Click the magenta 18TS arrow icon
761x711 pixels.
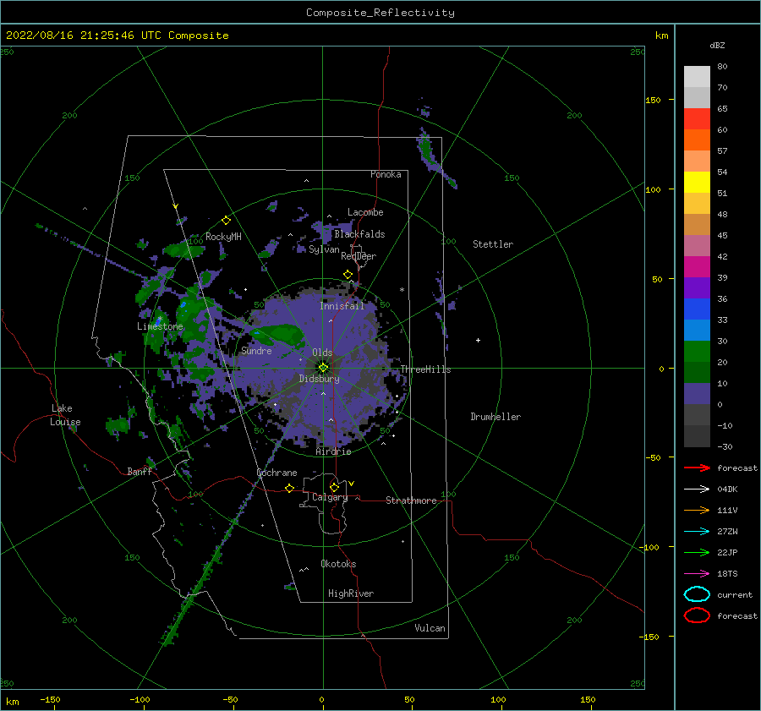pyautogui.click(x=697, y=574)
